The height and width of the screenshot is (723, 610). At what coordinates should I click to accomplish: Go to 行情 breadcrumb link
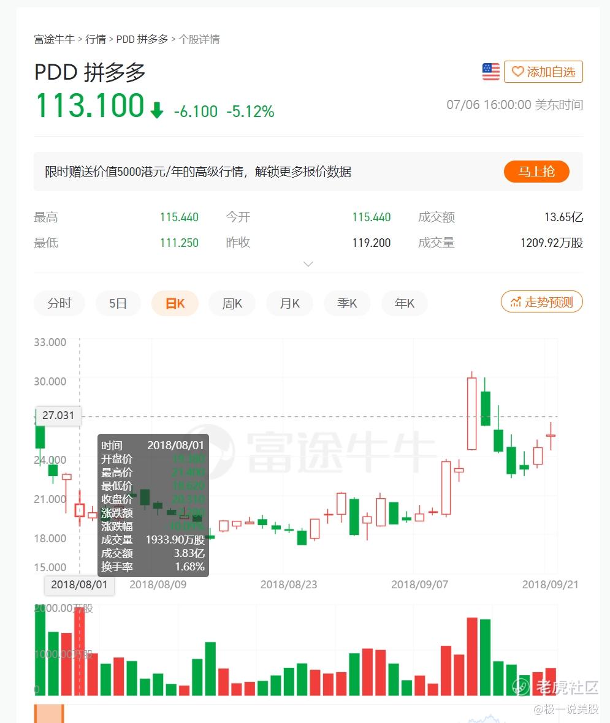(96, 39)
